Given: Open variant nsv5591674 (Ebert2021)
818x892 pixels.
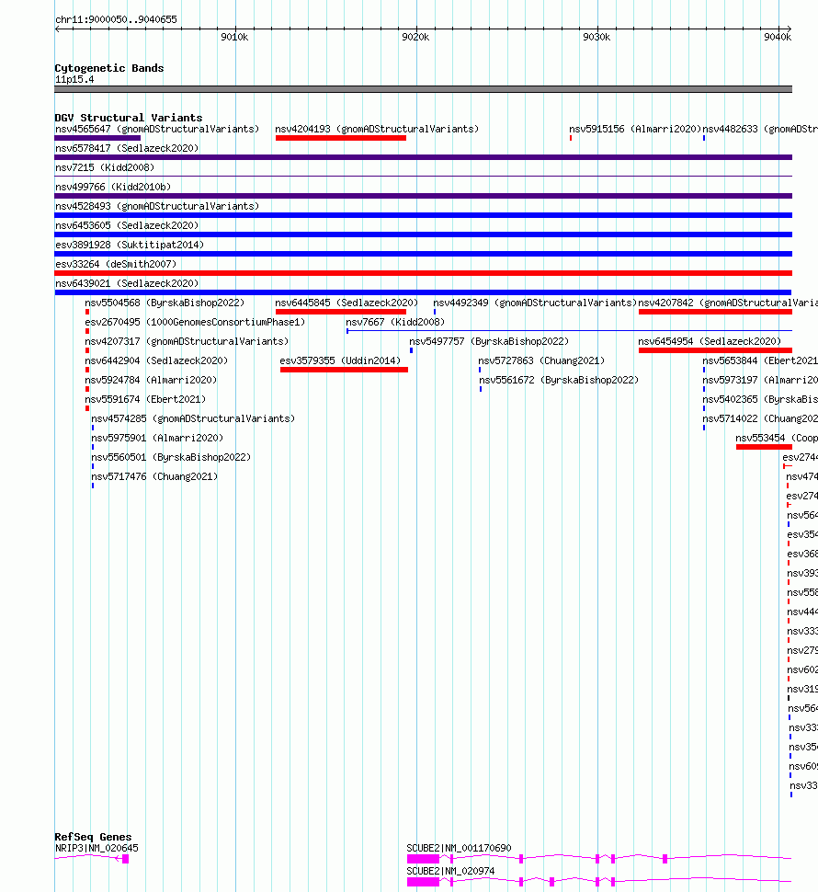Looking at the screenshot, I should click(x=145, y=400).
